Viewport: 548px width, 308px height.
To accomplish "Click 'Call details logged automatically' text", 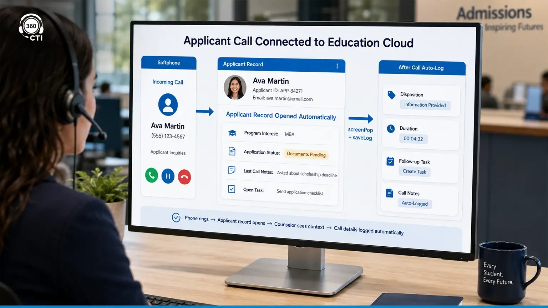I will coord(369,230).
